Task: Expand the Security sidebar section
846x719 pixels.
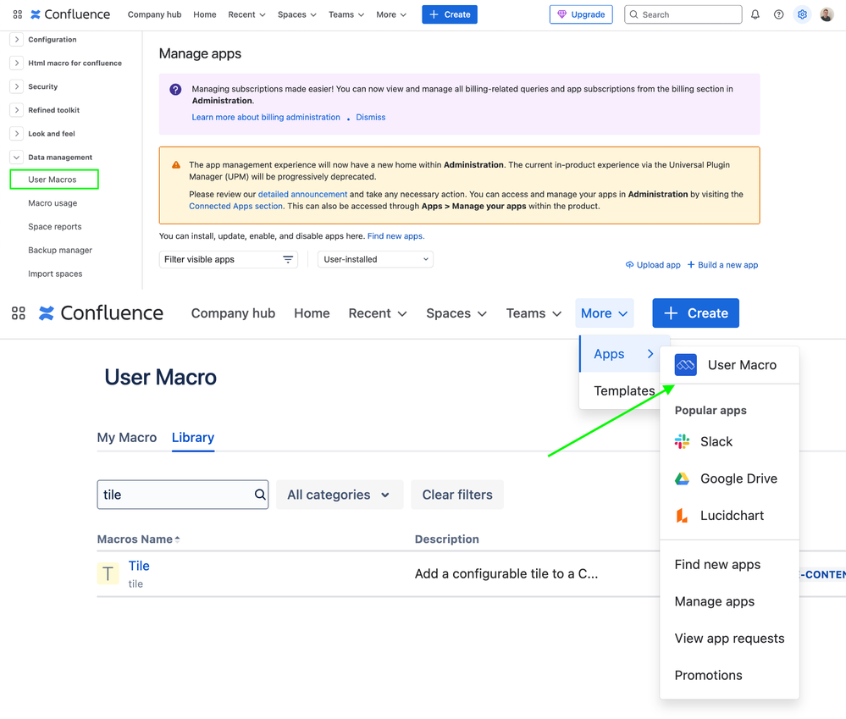Action: click(17, 86)
